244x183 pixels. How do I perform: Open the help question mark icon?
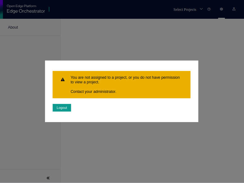pyautogui.click(x=209, y=9)
